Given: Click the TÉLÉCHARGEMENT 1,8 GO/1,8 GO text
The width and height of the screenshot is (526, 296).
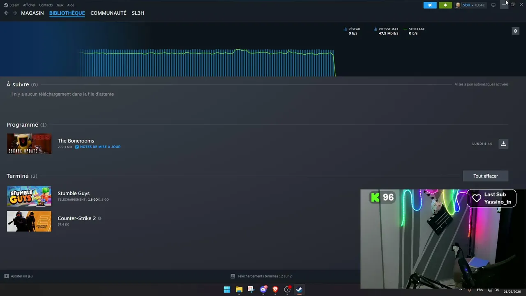Looking at the screenshot, I should (x=83, y=199).
